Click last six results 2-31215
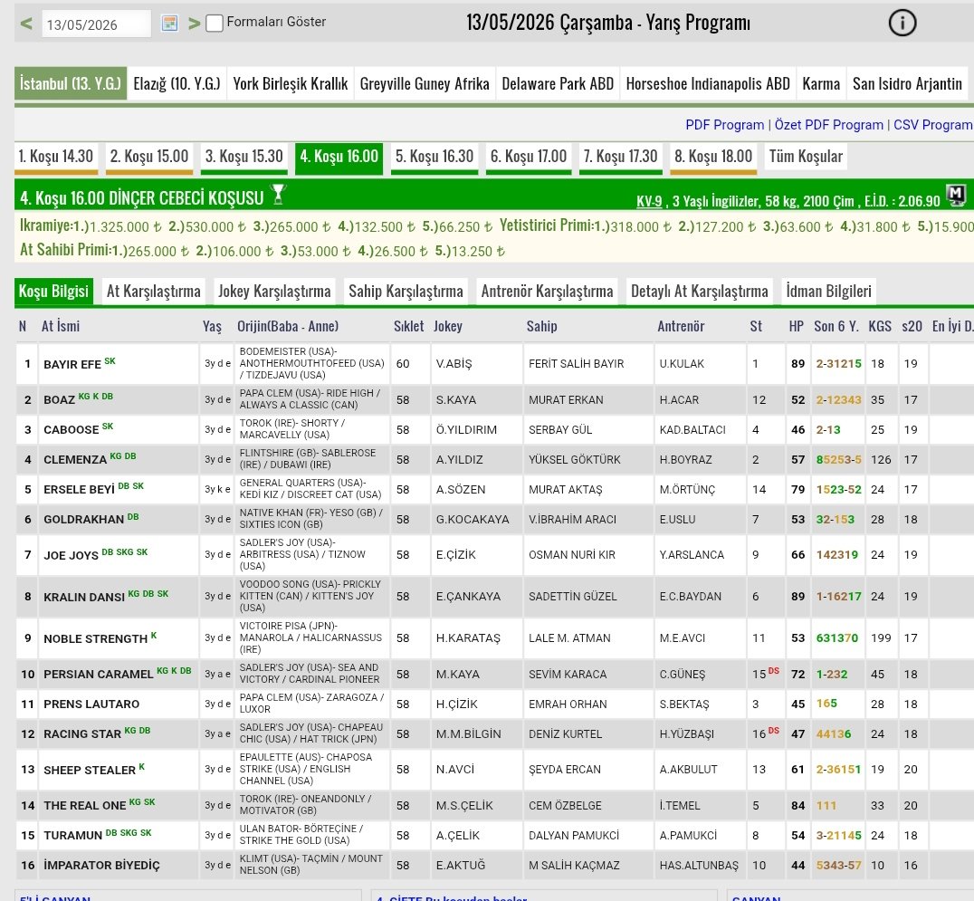This screenshot has width=974, height=901. (838, 363)
